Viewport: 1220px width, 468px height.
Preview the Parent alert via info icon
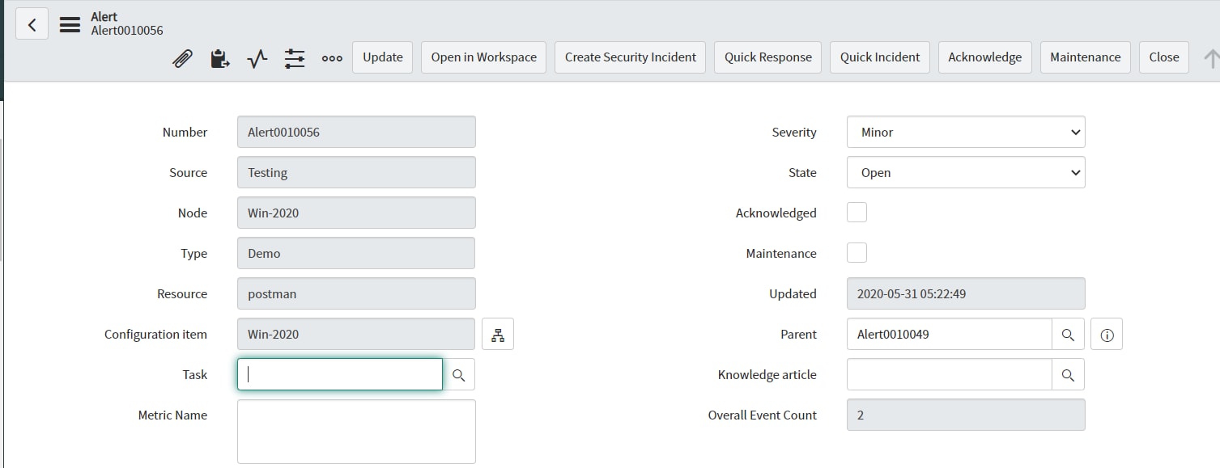click(1106, 334)
